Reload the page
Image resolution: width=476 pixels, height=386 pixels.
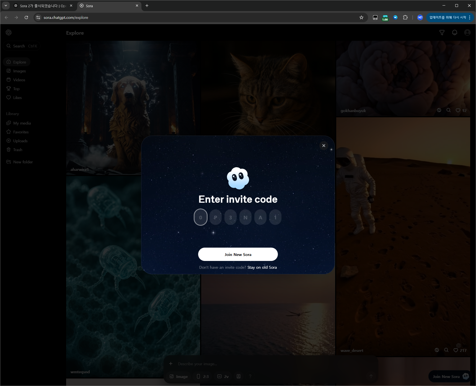(26, 17)
